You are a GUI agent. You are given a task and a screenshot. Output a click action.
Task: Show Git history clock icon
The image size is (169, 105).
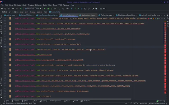(x=85, y=9)
